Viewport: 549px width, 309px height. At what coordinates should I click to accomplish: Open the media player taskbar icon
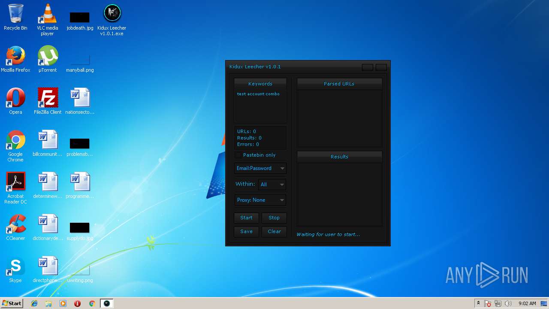pos(63,303)
